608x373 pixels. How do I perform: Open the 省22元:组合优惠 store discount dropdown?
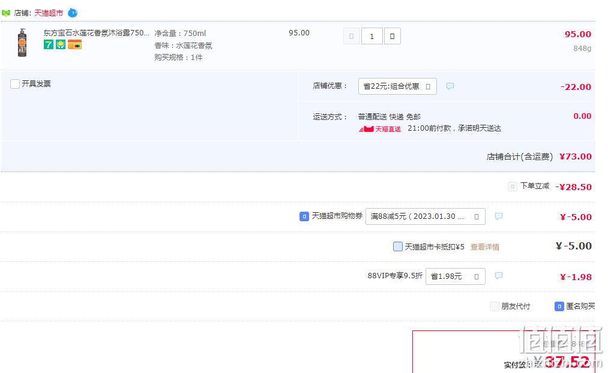point(397,86)
